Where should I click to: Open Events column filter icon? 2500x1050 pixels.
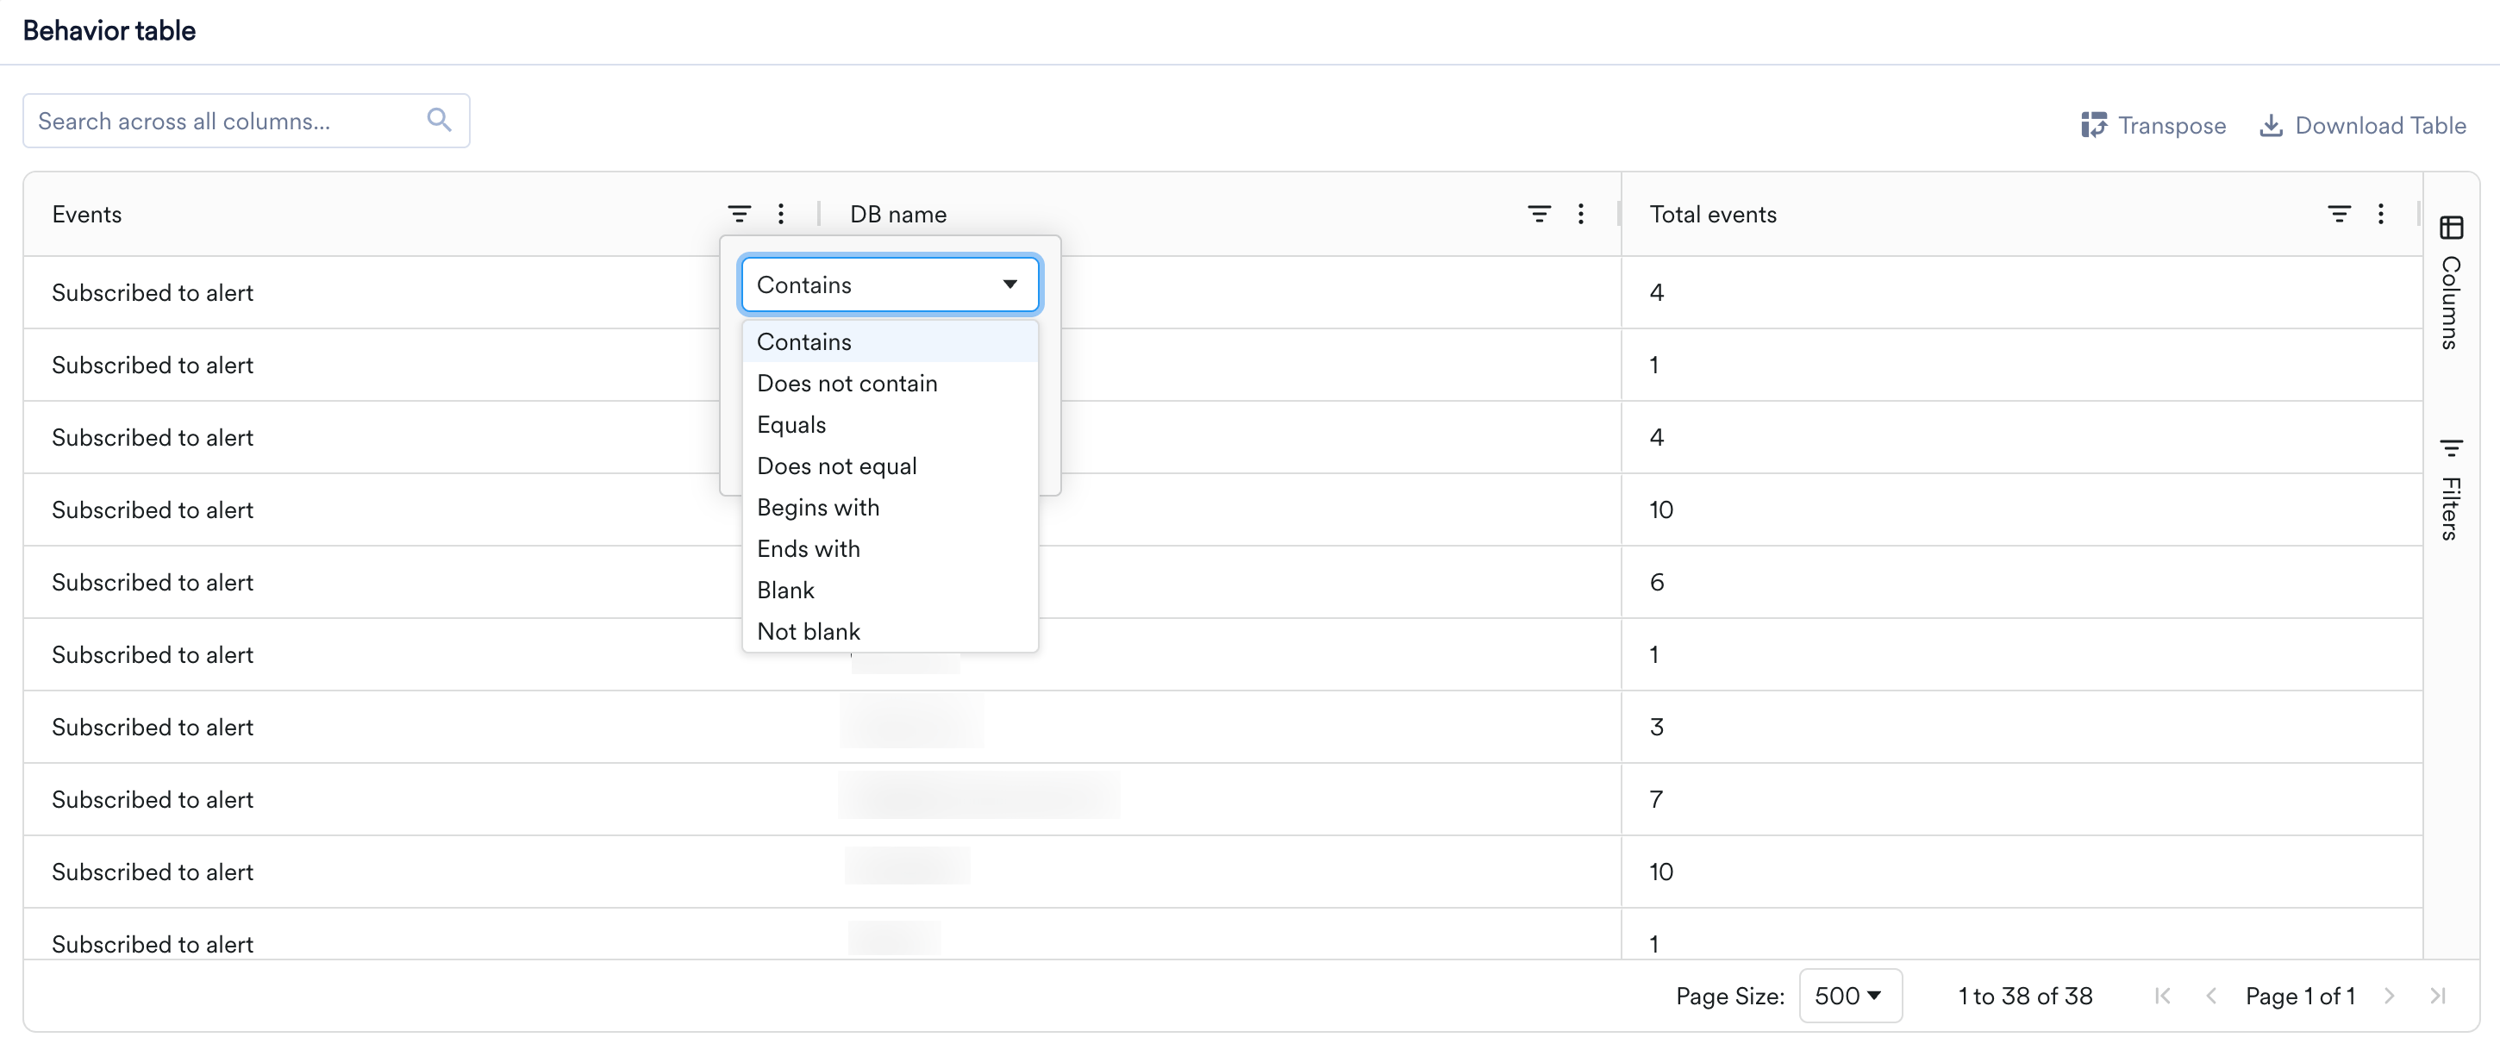[740, 214]
